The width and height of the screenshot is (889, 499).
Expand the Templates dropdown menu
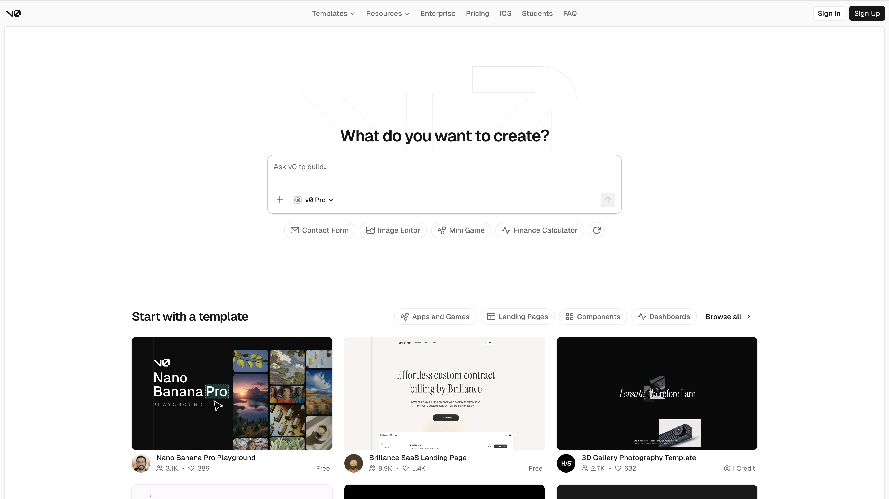(x=333, y=13)
